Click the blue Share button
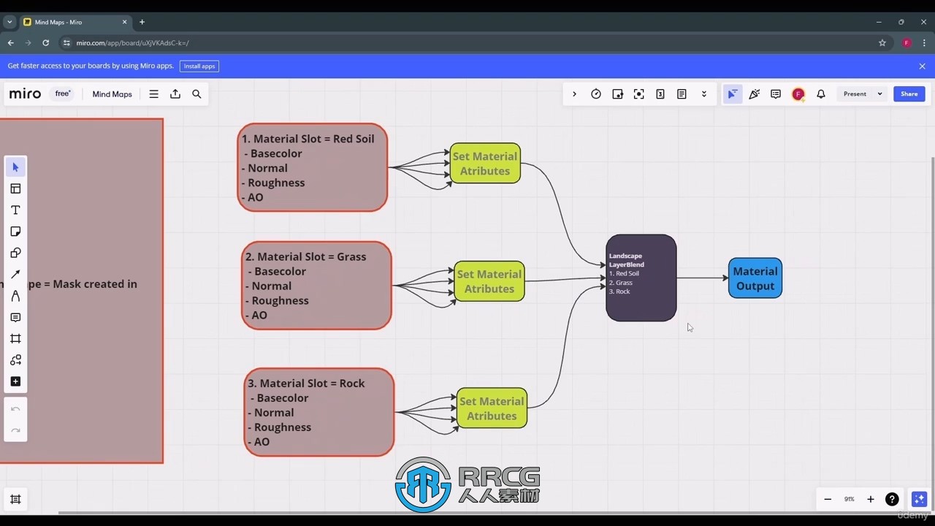935x526 pixels. click(x=909, y=94)
